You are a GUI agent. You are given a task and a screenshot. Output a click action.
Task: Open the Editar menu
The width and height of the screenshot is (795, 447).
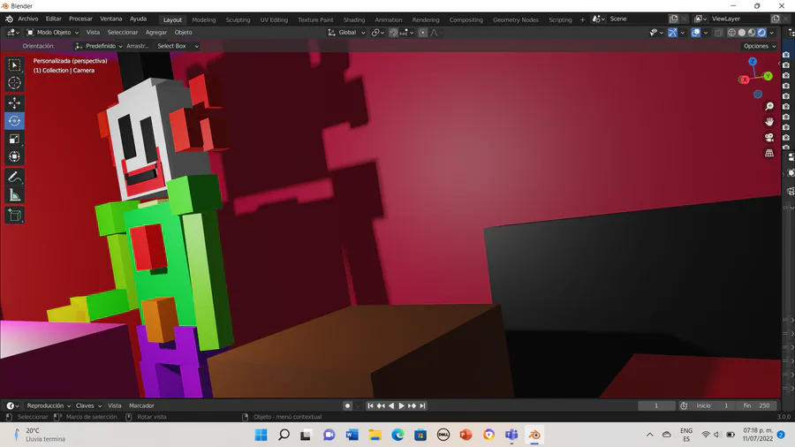tap(53, 19)
